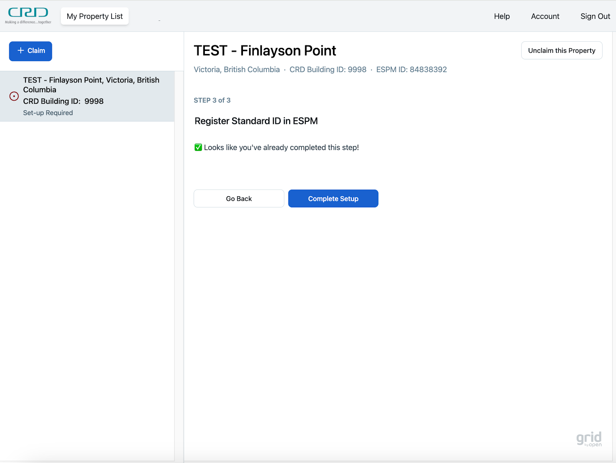Click the grid by open logo
616x463 pixels.
tap(589, 439)
